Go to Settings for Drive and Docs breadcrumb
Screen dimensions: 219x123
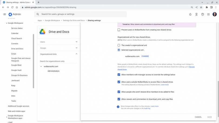click(x=74, y=20)
